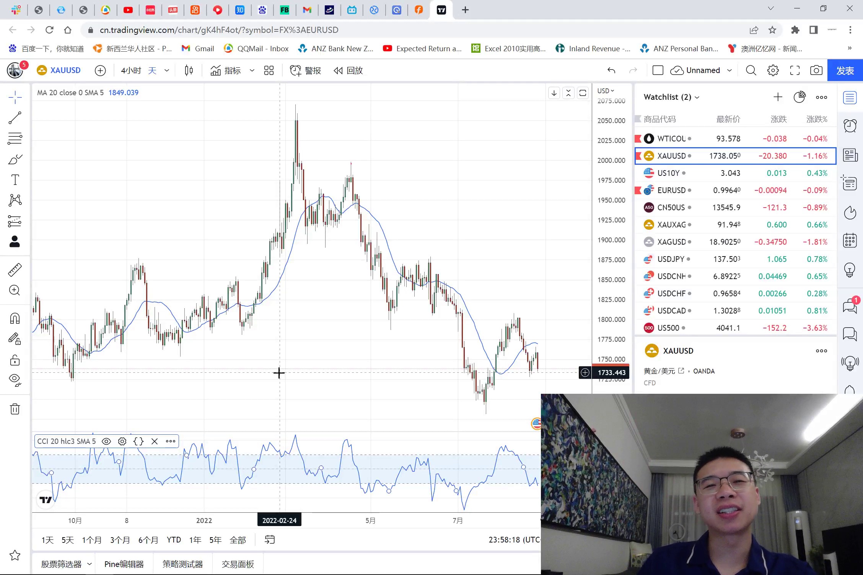The width and height of the screenshot is (863, 575).
Task: Toggle CCI indicator visibility eye
Action: (x=106, y=441)
